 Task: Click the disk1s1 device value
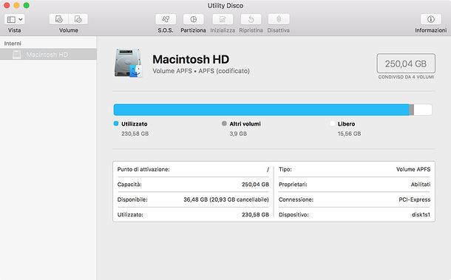pos(421,215)
